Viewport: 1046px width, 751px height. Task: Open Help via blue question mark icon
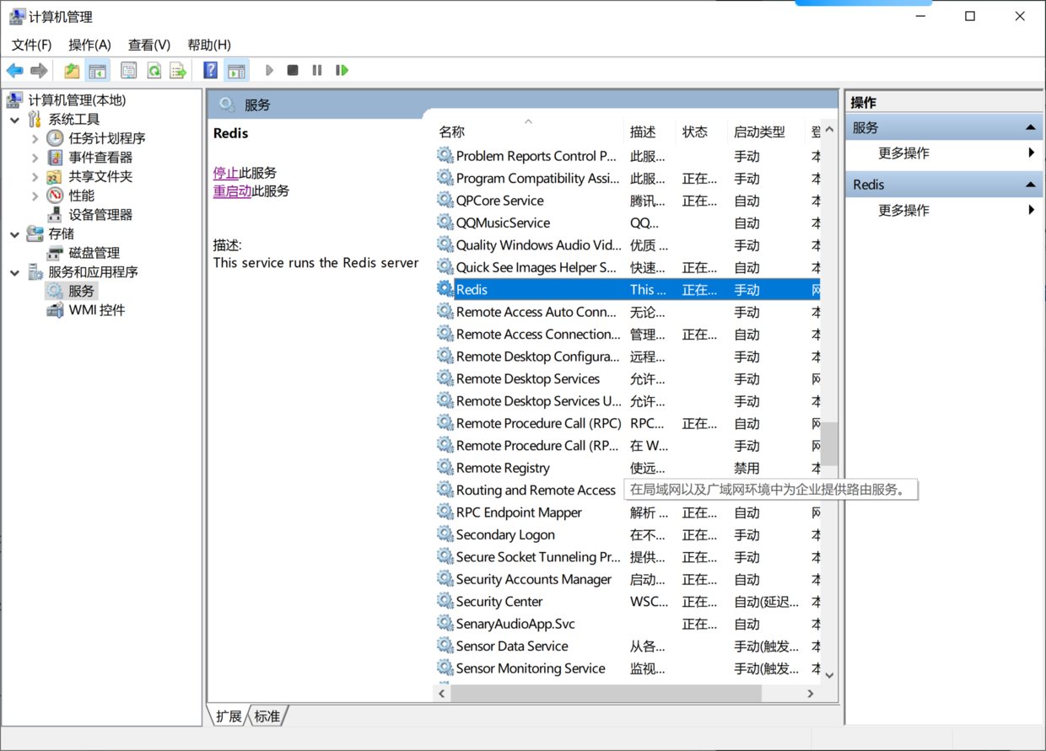point(211,71)
